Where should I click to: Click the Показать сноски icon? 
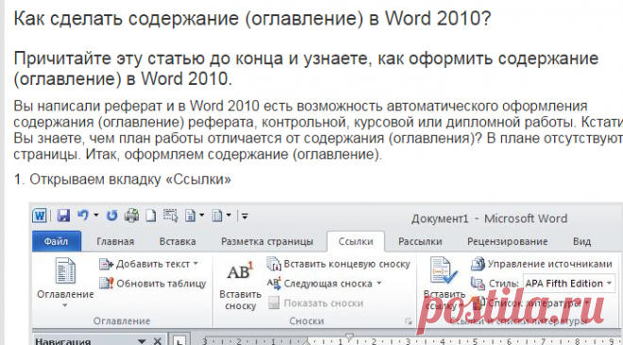274,303
